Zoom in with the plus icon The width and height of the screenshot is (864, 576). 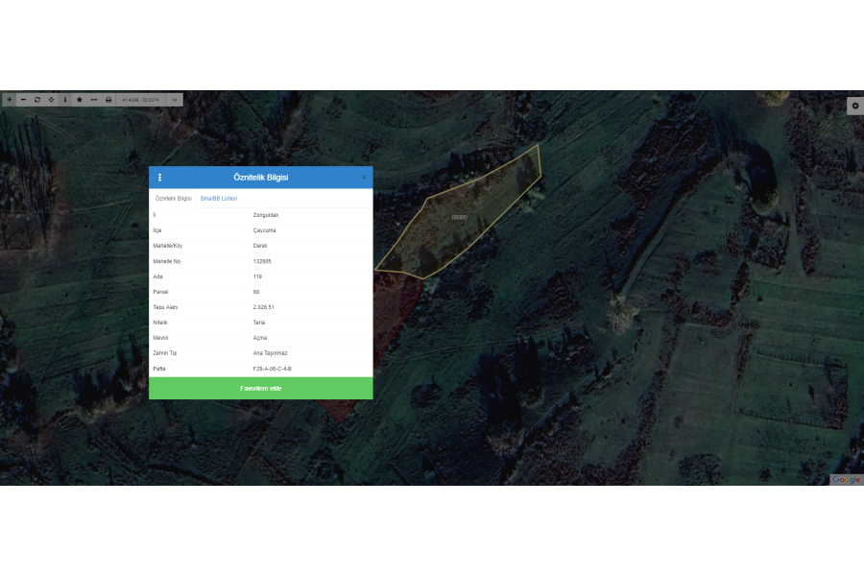coord(9,100)
